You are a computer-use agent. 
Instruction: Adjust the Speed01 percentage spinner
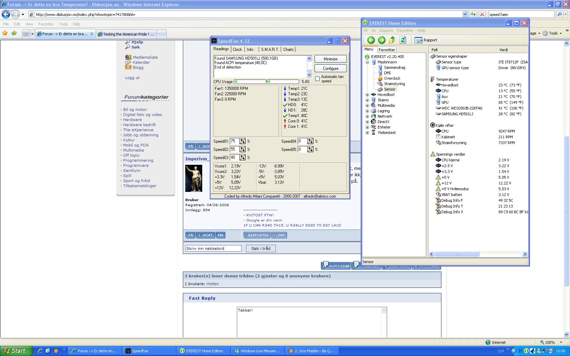click(x=243, y=141)
